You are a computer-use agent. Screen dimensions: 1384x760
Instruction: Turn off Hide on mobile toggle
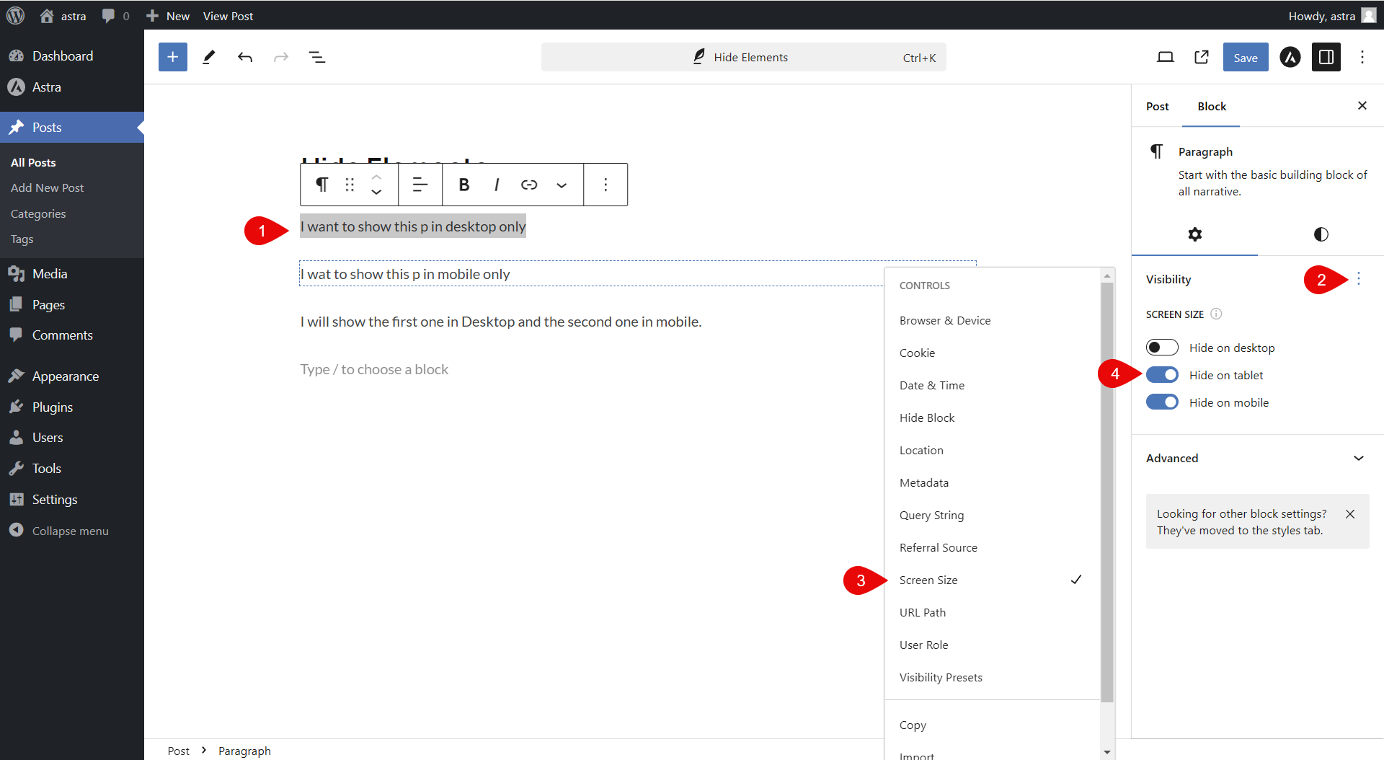[1162, 402]
